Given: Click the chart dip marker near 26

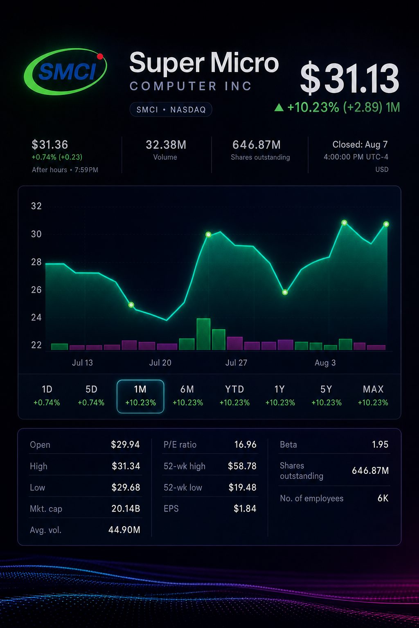Looking at the screenshot, I should pos(285,292).
